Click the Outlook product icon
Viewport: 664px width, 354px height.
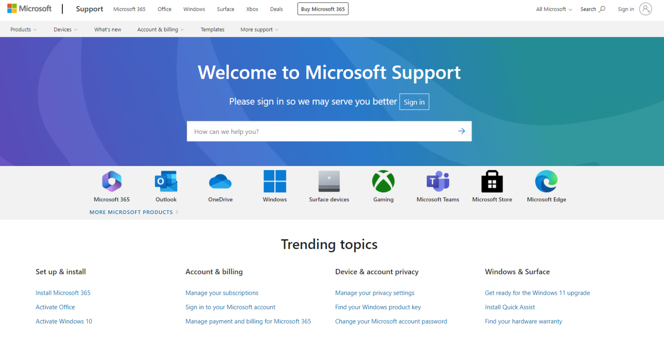click(166, 181)
